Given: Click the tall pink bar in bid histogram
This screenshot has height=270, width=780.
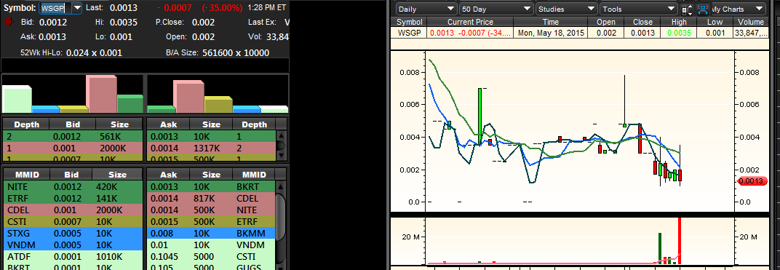Looking at the screenshot, I should coord(101,94).
